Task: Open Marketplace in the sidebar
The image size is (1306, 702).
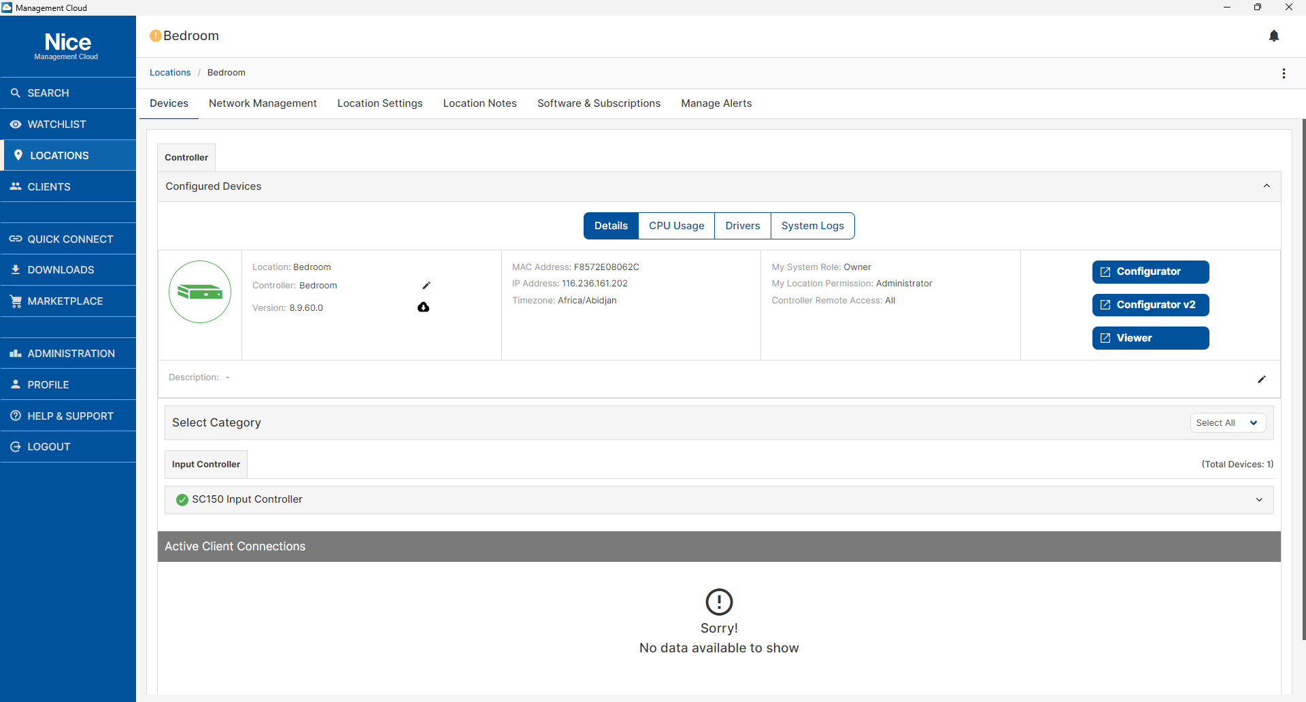Action: [68, 301]
